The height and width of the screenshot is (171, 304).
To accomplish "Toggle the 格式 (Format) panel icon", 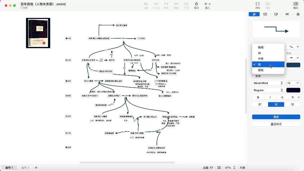I will coord(296,4).
